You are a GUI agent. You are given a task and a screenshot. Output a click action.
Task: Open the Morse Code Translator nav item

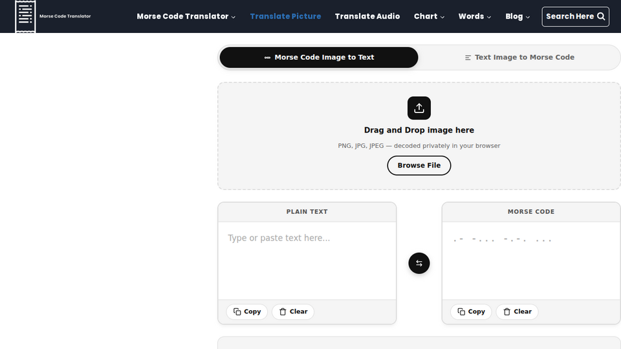[182, 16]
